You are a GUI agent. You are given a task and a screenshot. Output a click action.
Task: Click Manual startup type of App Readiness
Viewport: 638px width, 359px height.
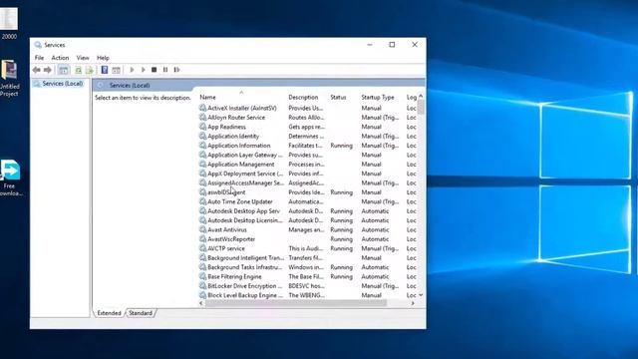(371, 127)
